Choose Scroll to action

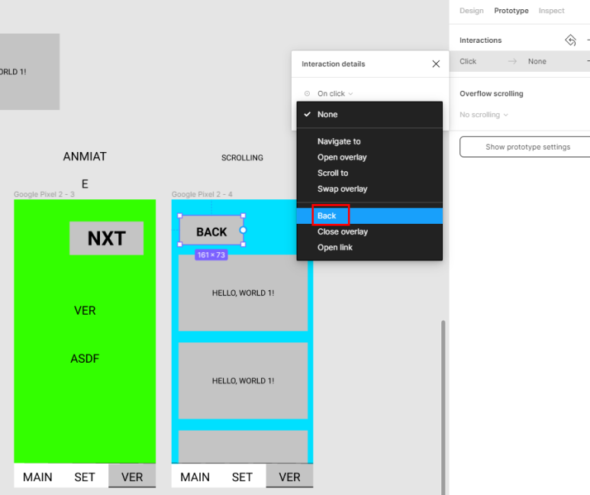[x=369, y=173]
